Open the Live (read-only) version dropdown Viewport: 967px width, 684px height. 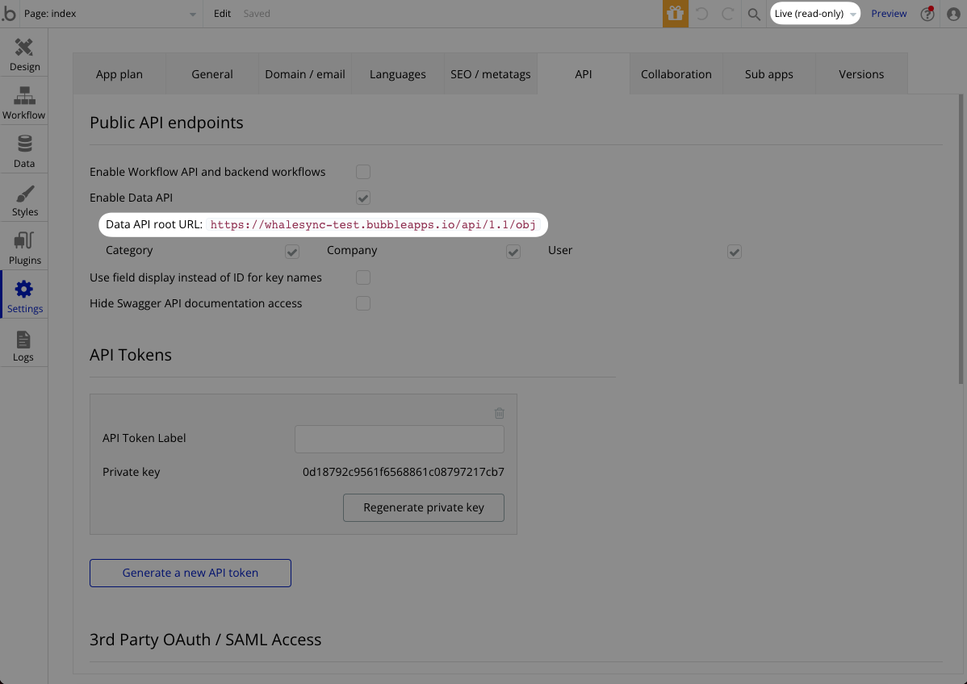(x=814, y=13)
